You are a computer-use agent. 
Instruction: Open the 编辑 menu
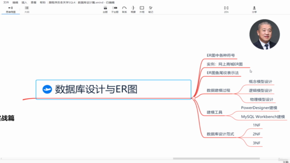[15, 2]
